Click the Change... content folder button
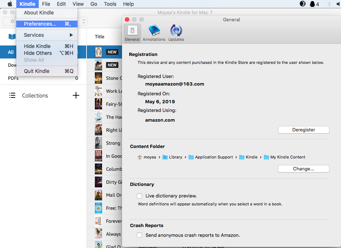Image resolution: width=341 pixels, height=248 pixels. [303, 169]
